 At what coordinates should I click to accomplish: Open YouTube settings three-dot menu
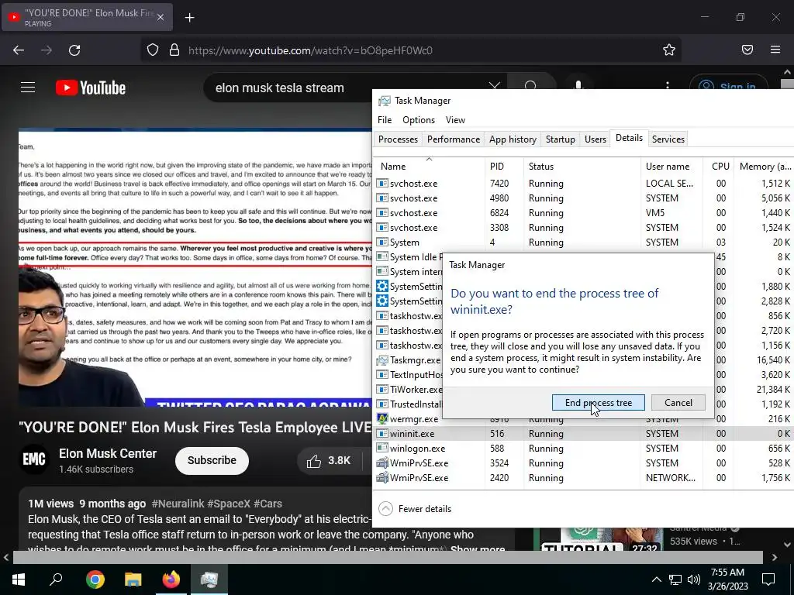click(668, 87)
